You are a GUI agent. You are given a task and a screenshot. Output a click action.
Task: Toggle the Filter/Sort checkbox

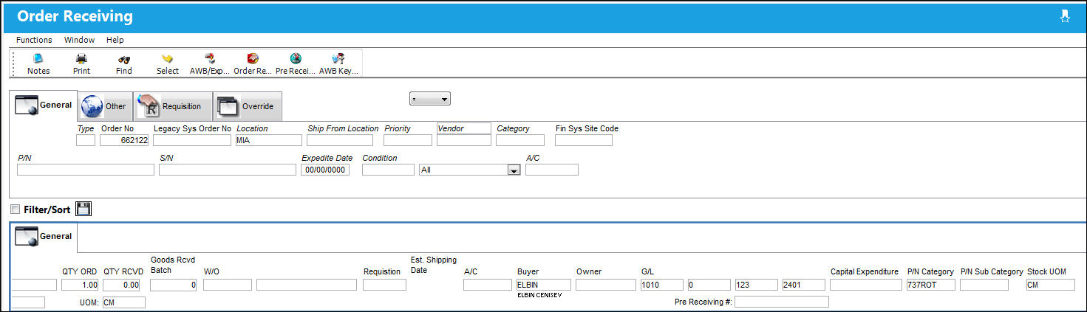pyautogui.click(x=16, y=209)
